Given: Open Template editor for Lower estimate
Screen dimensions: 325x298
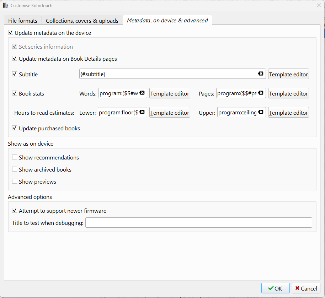Looking at the screenshot, I should pos(170,113).
